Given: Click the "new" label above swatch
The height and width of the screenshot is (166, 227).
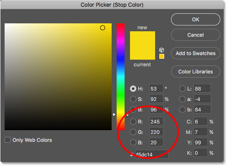Looking at the screenshot, I should (x=142, y=28).
